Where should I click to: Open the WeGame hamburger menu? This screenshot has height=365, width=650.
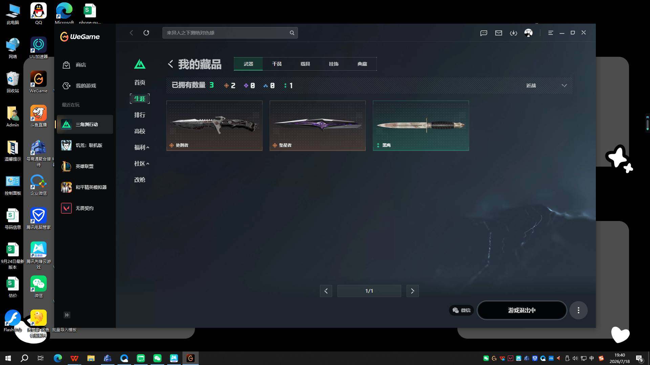(551, 33)
